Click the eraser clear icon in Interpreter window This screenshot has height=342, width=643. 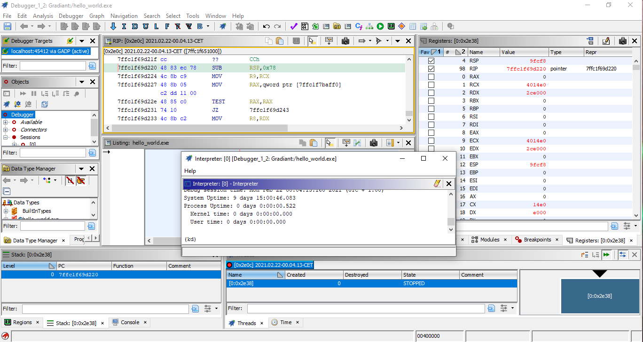[437, 184]
